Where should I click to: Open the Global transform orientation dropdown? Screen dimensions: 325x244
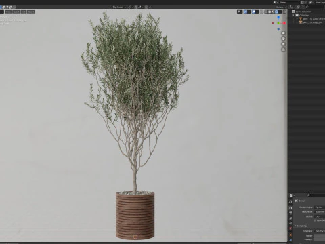click(x=119, y=7)
